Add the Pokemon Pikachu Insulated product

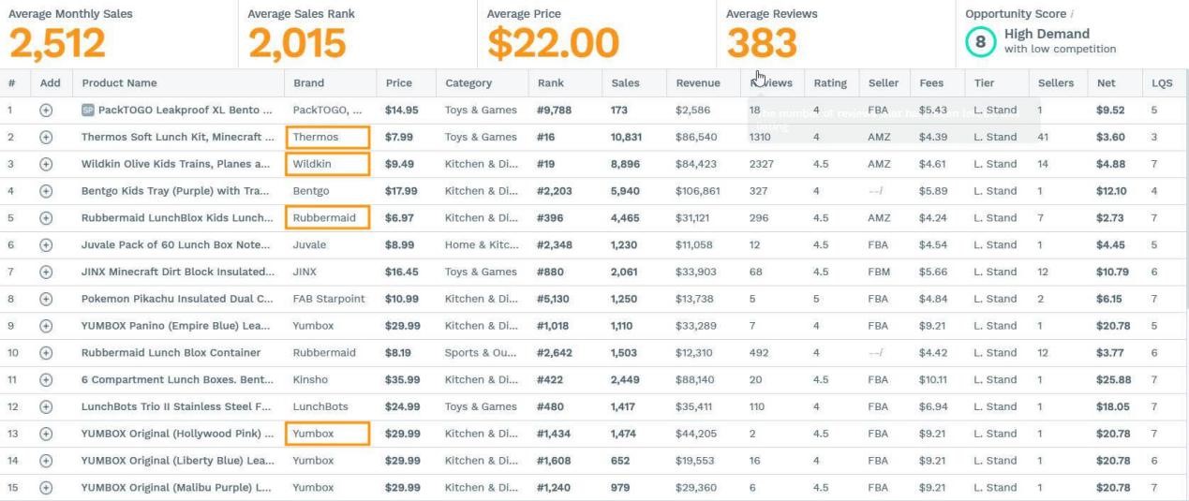click(x=46, y=300)
